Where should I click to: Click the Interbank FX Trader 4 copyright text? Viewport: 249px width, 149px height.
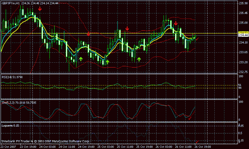45,141
